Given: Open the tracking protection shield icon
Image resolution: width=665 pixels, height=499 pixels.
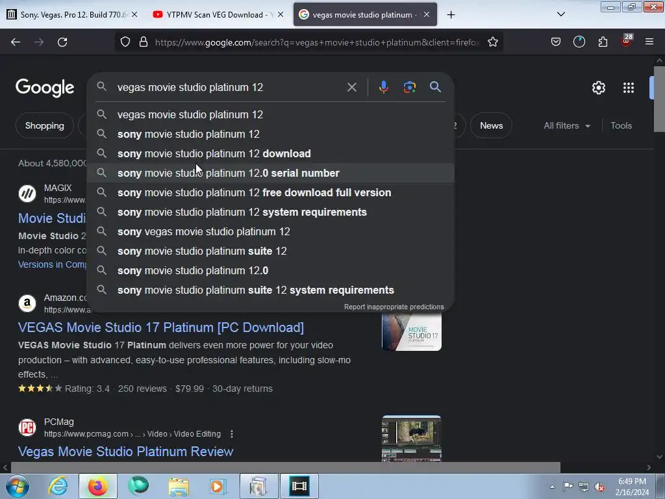Looking at the screenshot, I should click(x=125, y=42).
